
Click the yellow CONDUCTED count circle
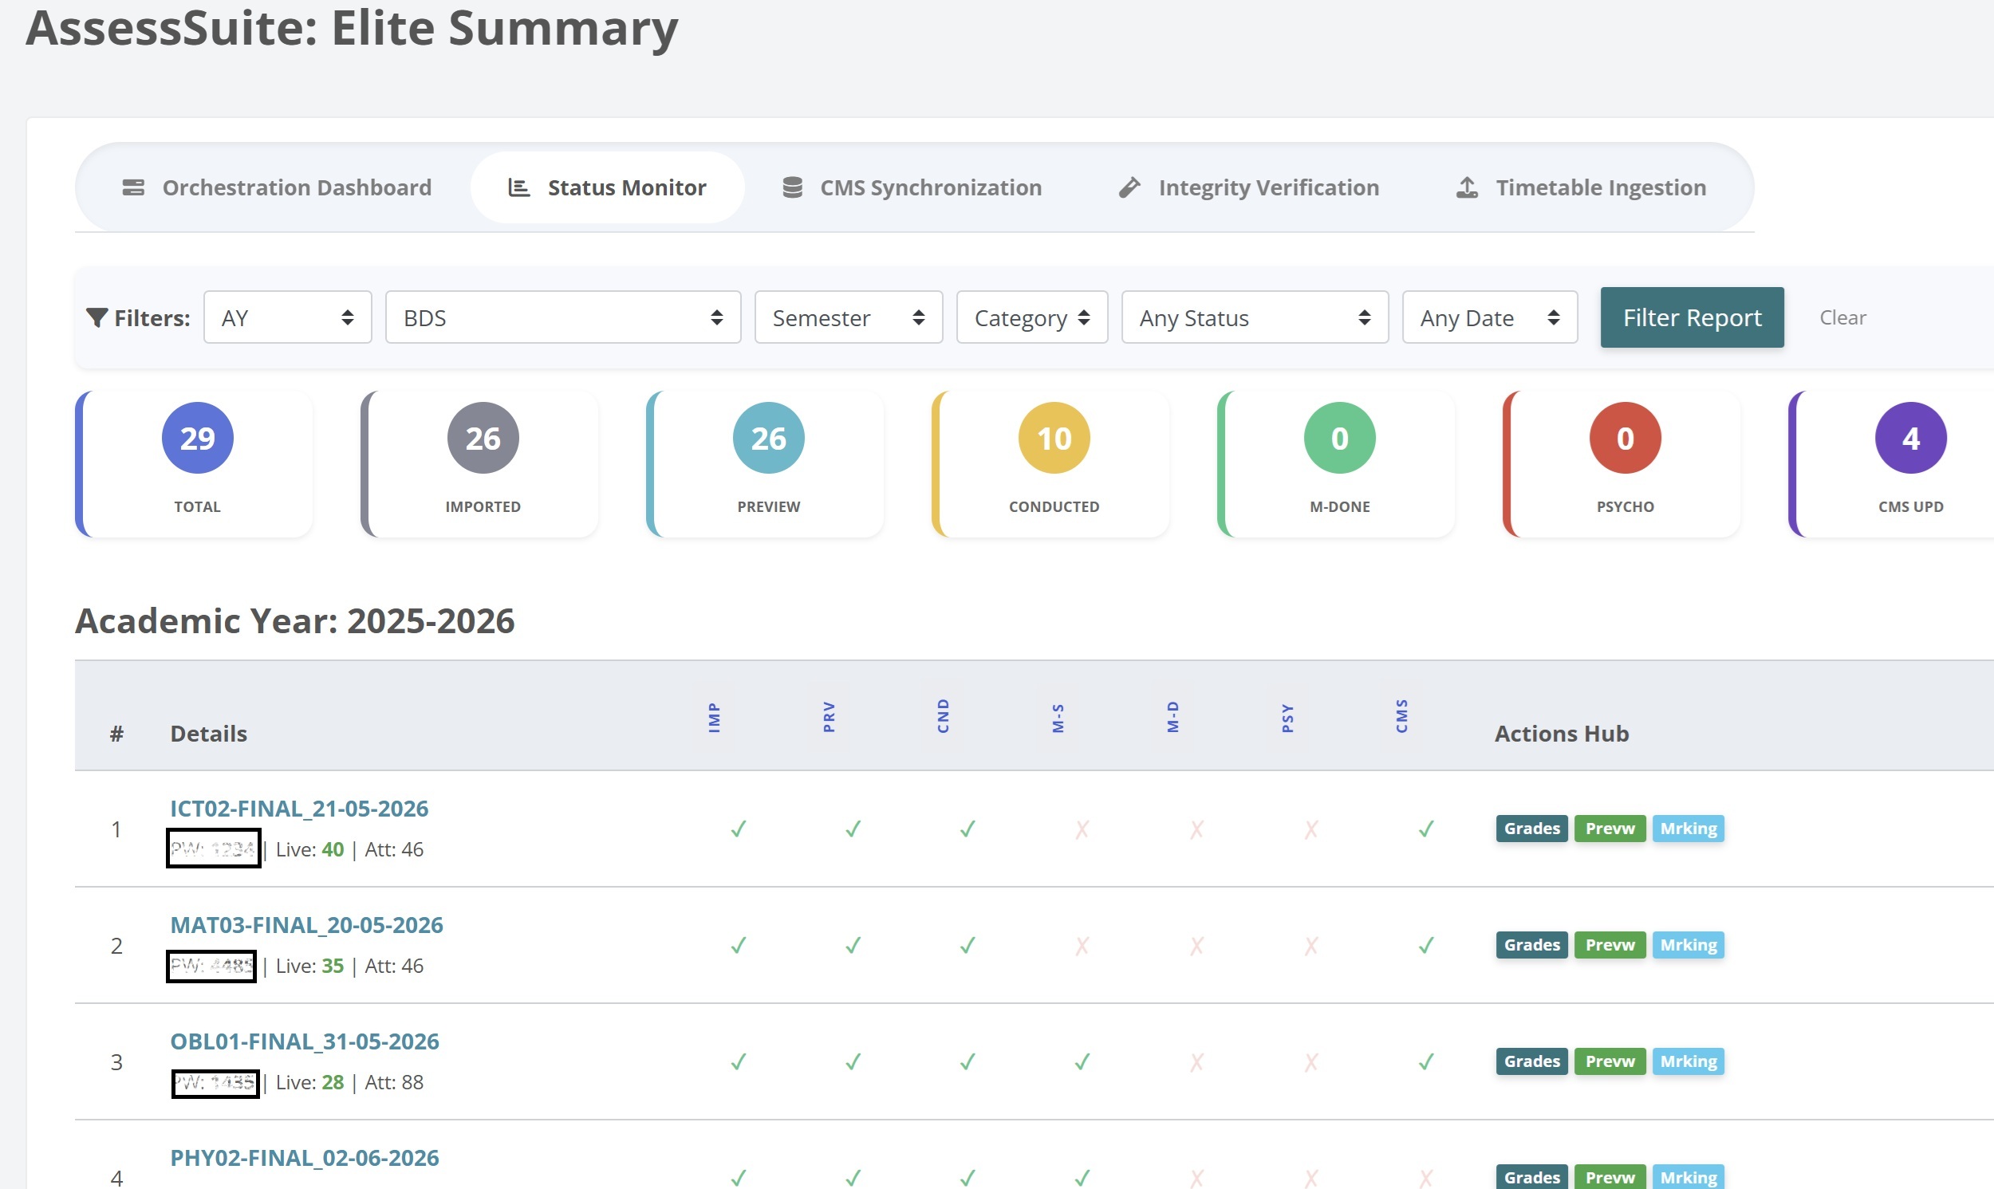click(1054, 439)
